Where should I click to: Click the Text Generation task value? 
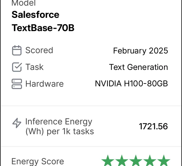click(139, 67)
